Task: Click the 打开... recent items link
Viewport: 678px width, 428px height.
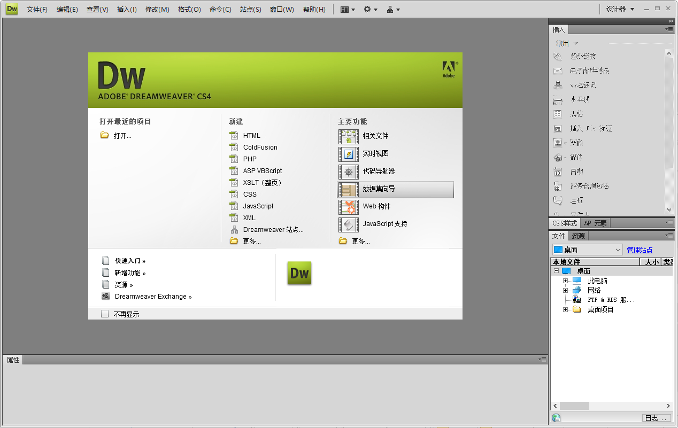Action: (122, 136)
